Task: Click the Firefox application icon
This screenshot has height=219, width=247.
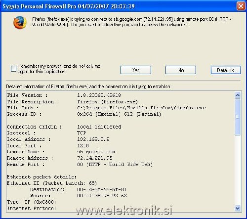Action: click(x=20, y=22)
